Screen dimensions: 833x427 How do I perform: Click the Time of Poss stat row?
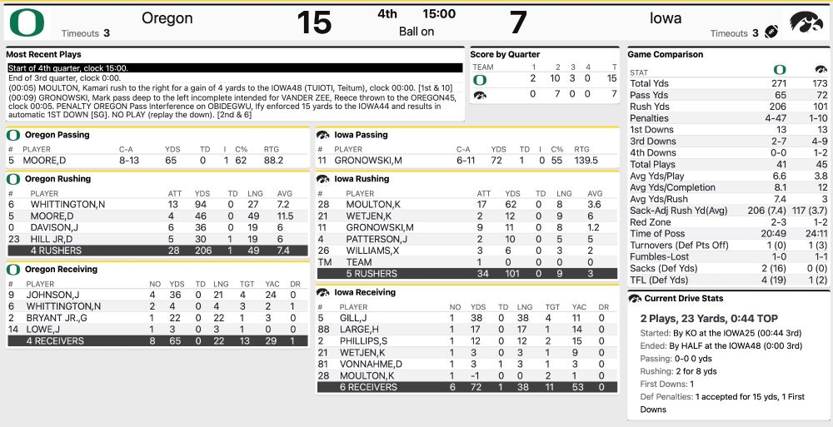(x=728, y=234)
